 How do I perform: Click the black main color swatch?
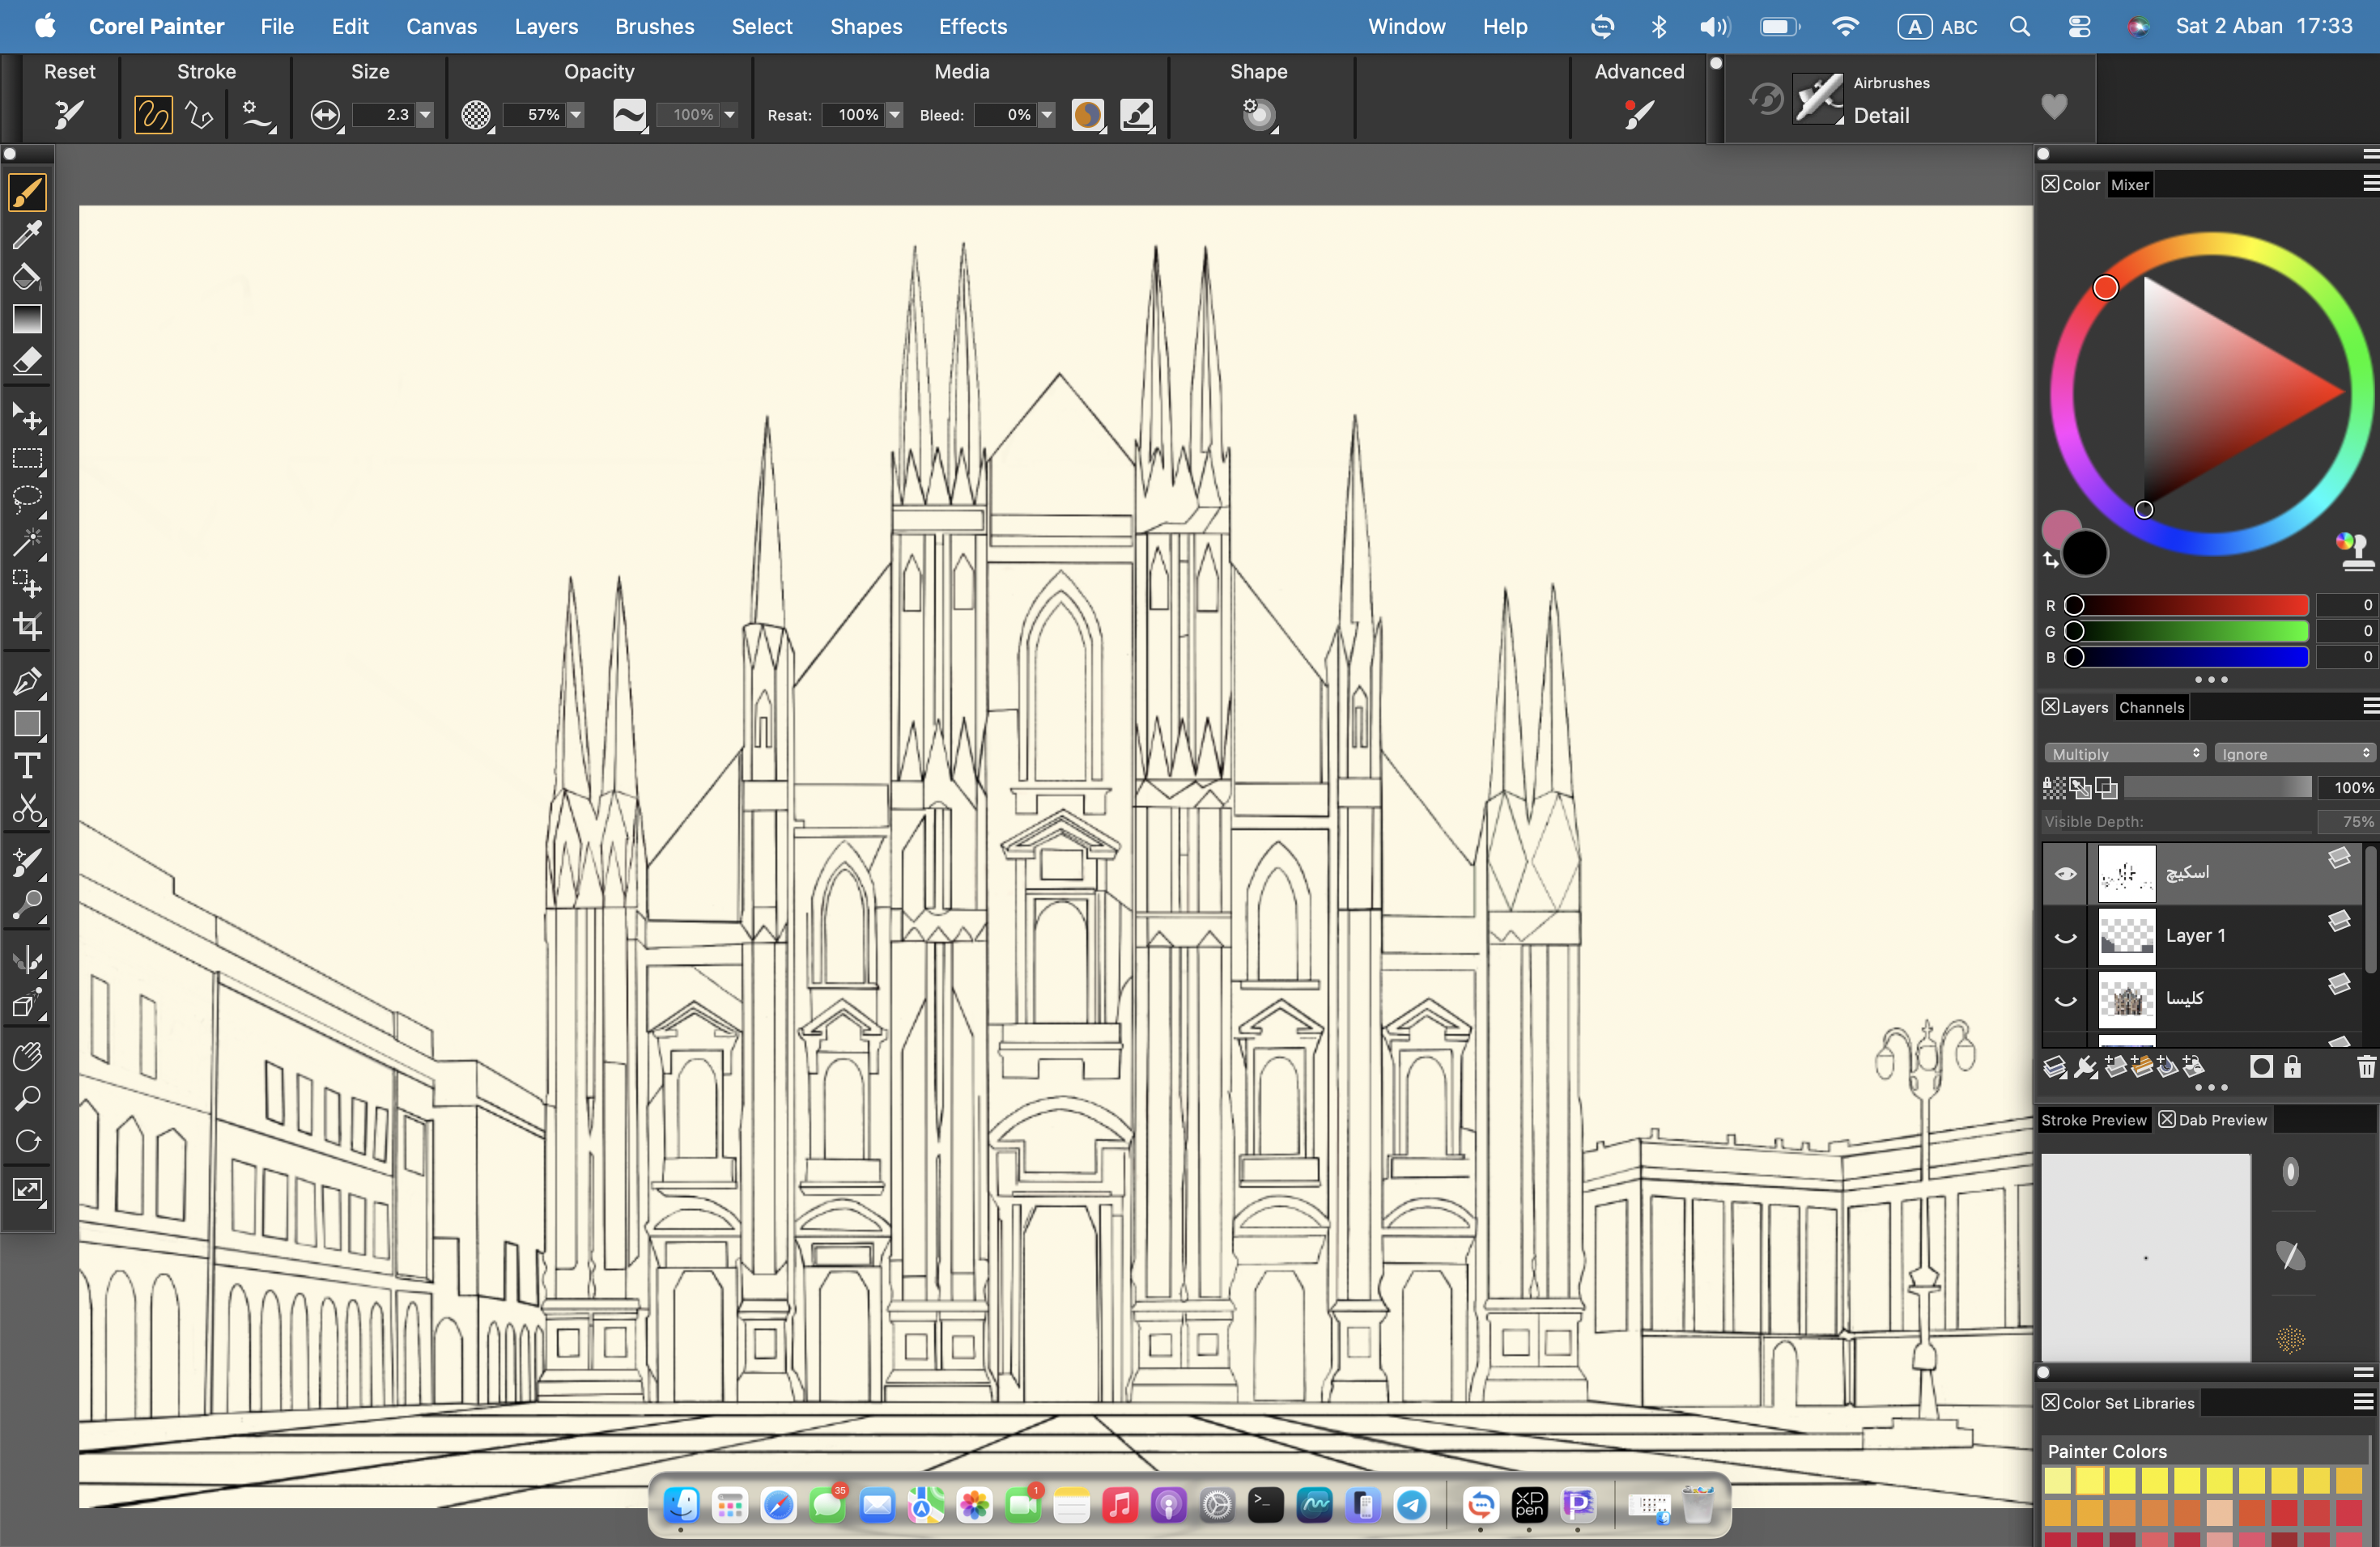[2085, 553]
